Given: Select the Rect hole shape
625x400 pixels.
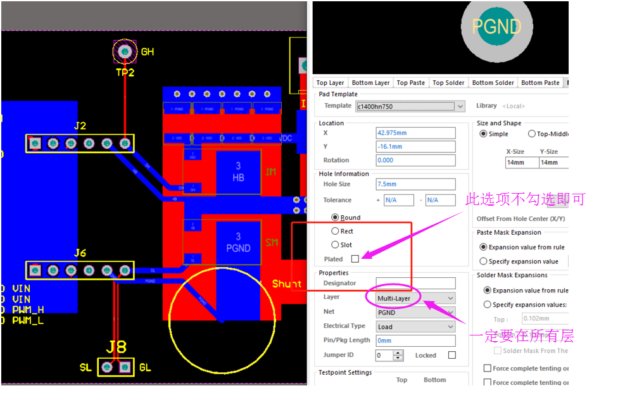Looking at the screenshot, I should click(335, 231).
